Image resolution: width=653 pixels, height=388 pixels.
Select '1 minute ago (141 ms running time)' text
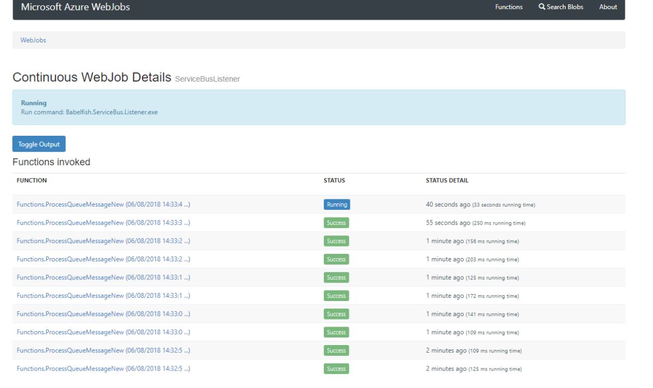pos(472,314)
